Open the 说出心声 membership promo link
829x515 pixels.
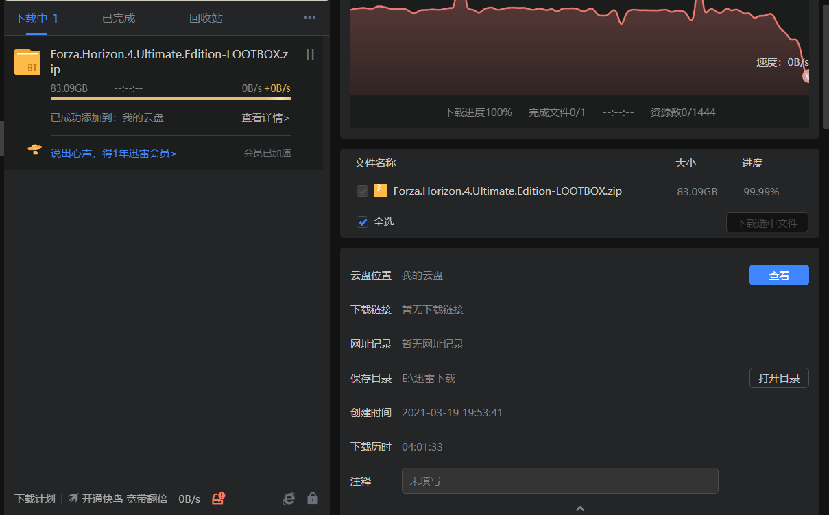[x=113, y=154]
